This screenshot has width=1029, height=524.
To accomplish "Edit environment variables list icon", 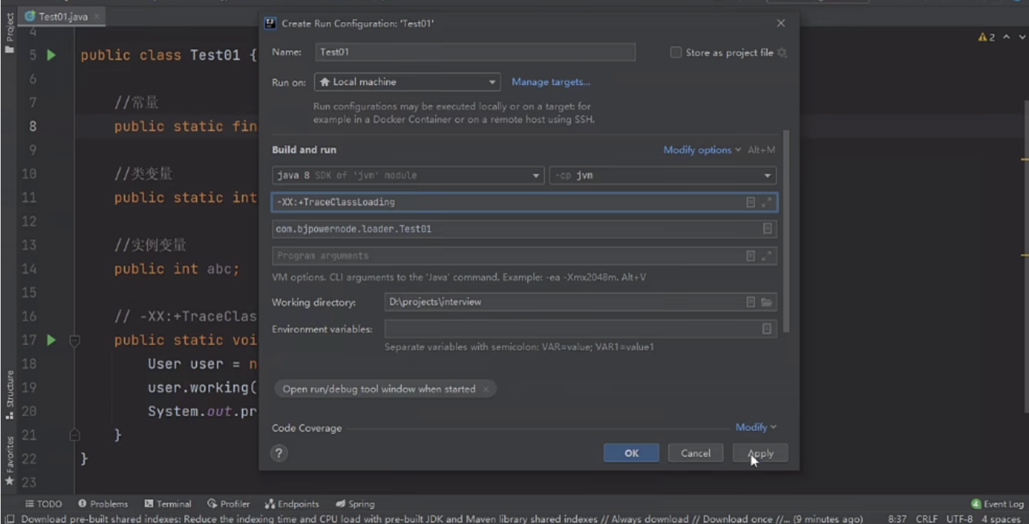I will pos(766,329).
